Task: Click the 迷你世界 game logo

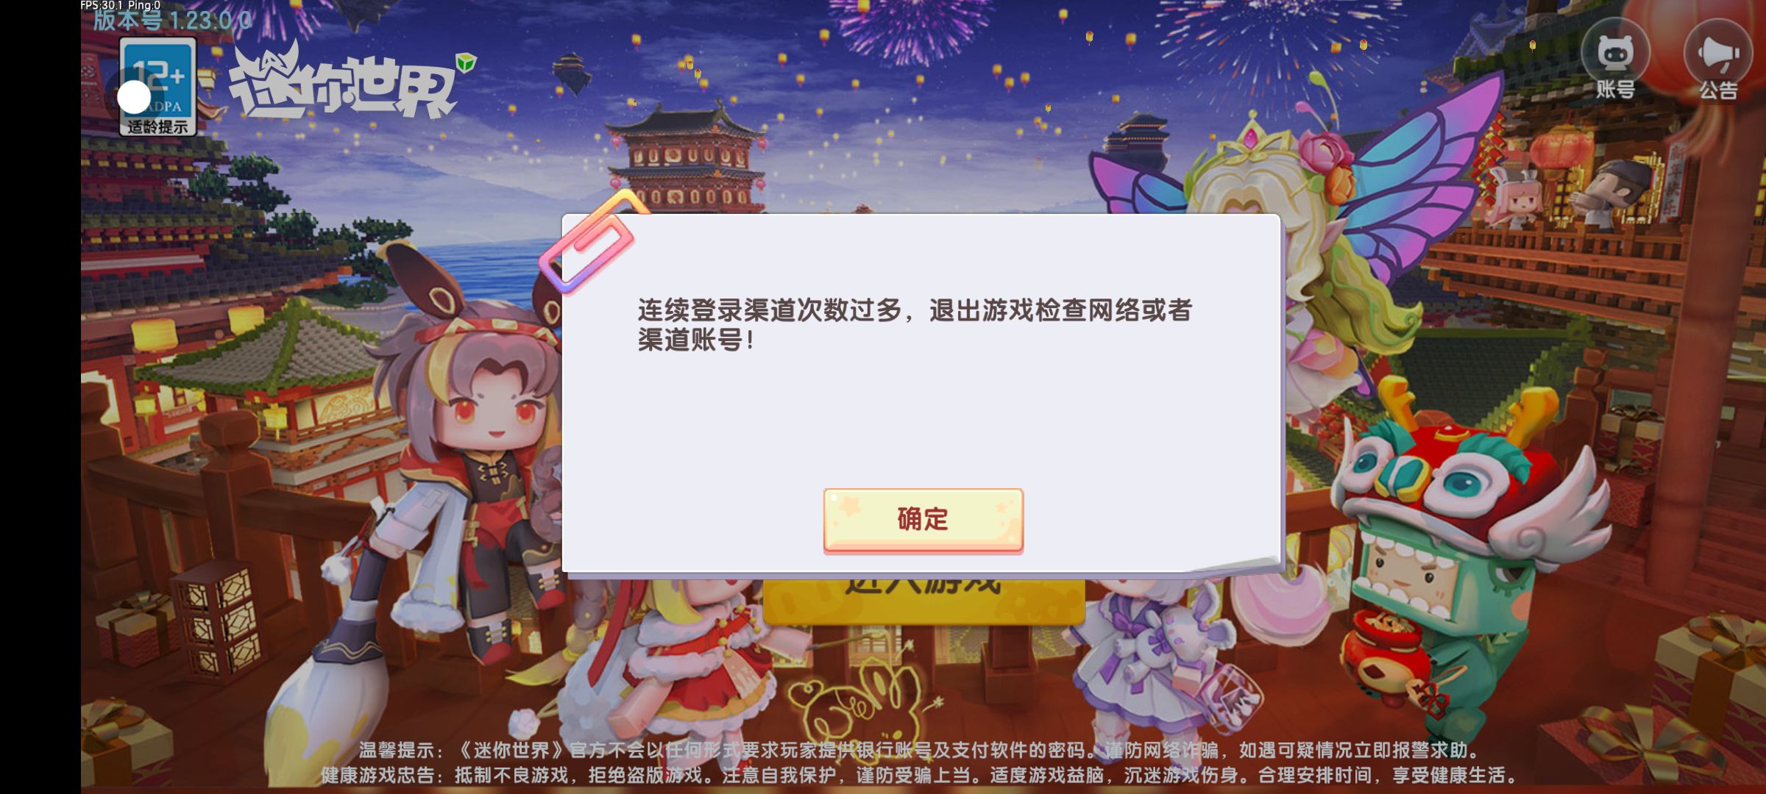Action: (x=346, y=85)
